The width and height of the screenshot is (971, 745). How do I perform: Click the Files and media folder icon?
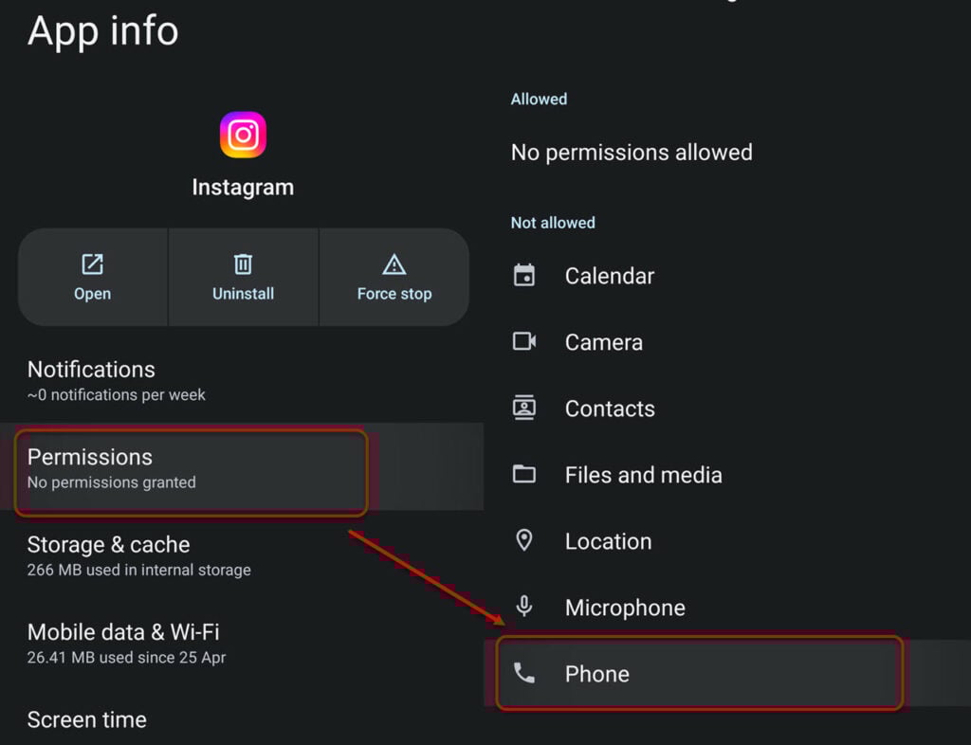coord(523,474)
